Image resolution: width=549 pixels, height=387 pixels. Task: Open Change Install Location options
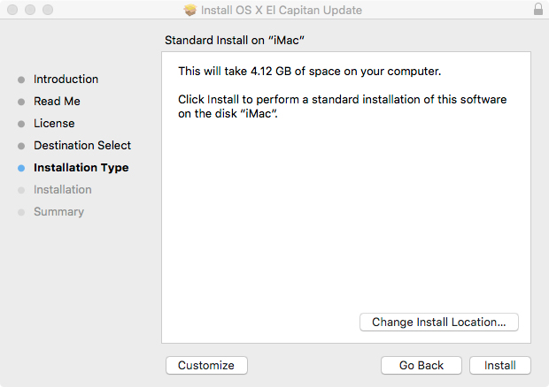[438, 322]
